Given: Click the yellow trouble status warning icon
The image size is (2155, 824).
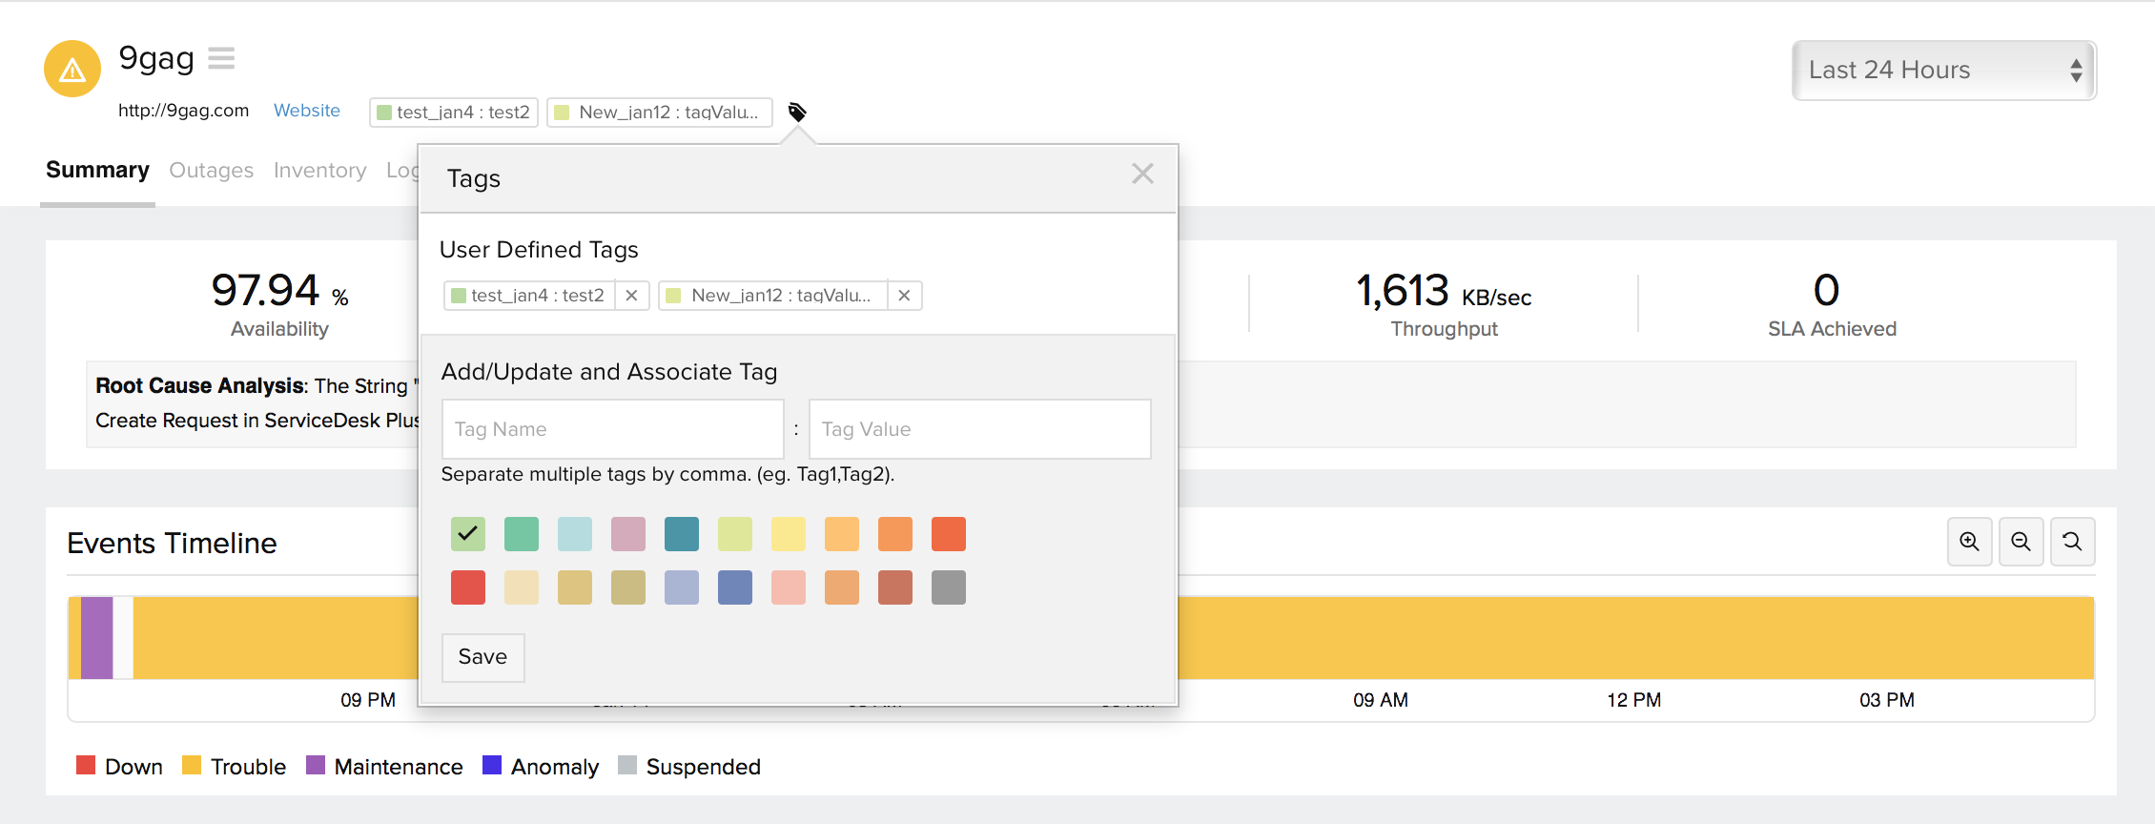Looking at the screenshot, I should [72, 70].
